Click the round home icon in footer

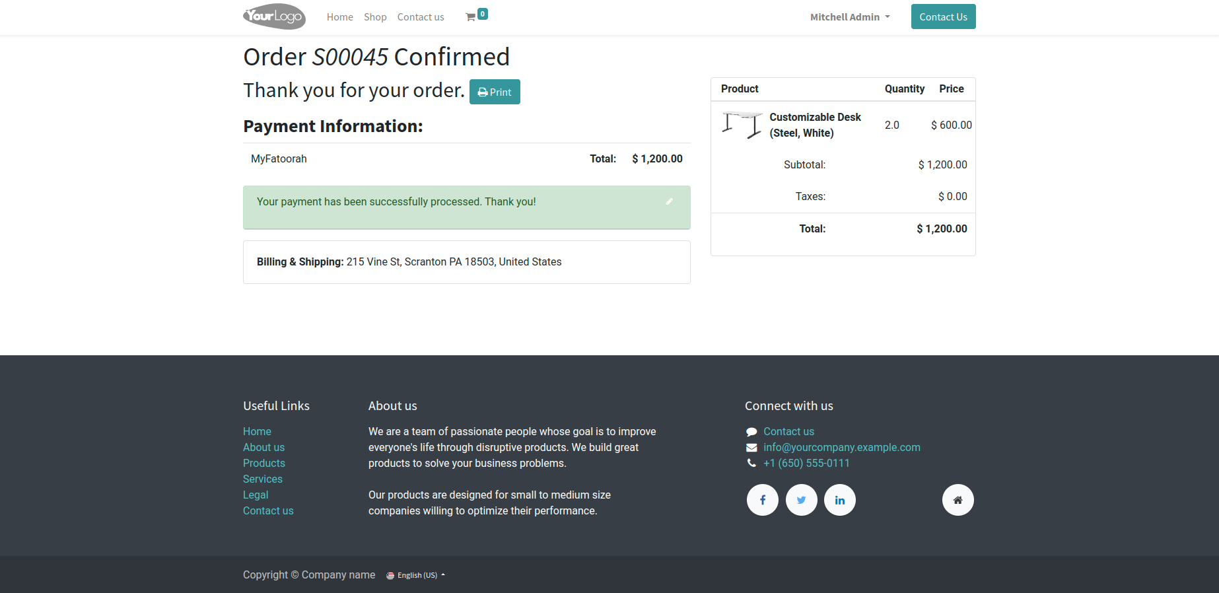pyautogui.click(x=958, y=500)
